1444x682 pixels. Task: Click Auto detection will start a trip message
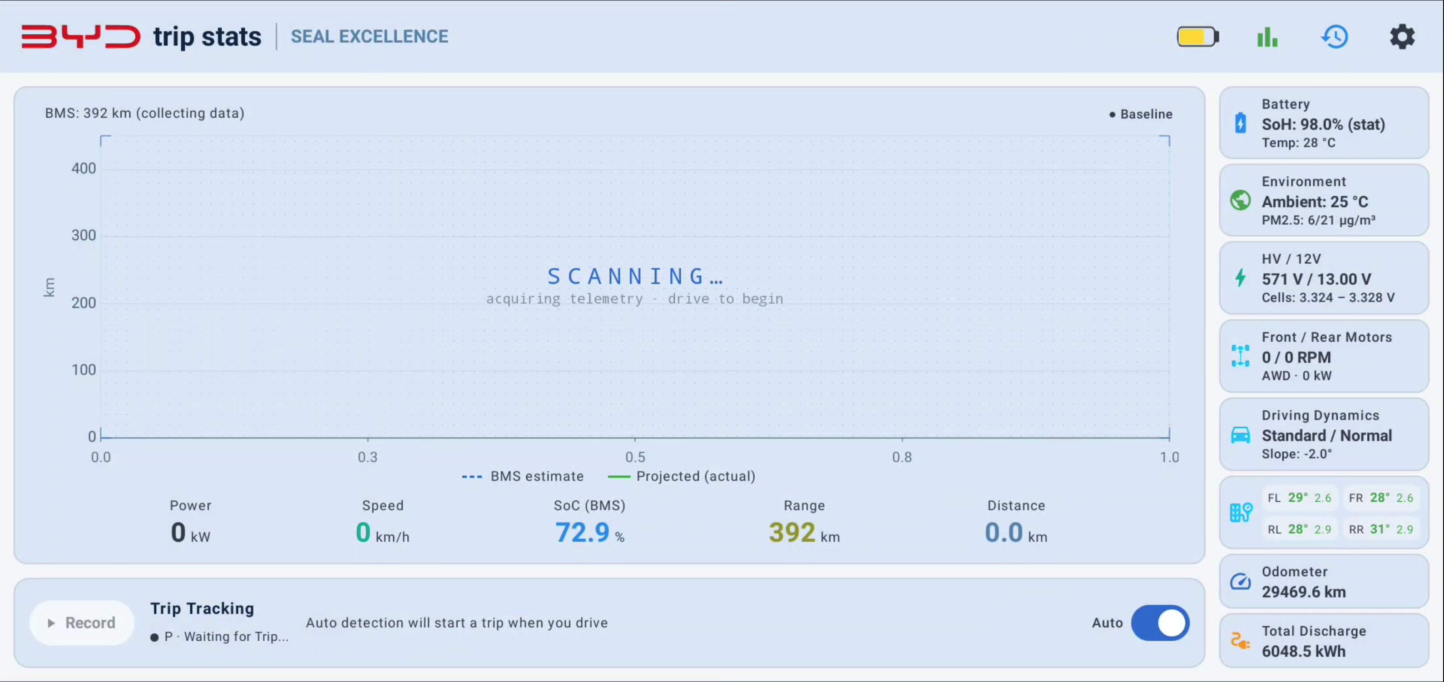[x=456, y=623]
